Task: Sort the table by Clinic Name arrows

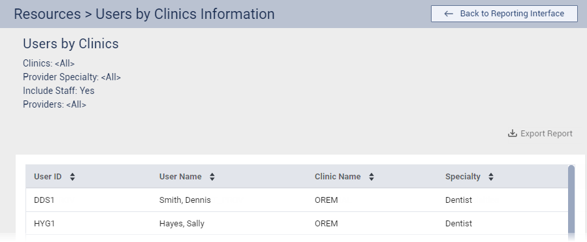Action: coord(372,177)
